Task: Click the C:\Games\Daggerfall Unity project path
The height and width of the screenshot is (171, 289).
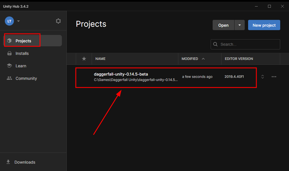Action: click(136, 80)
